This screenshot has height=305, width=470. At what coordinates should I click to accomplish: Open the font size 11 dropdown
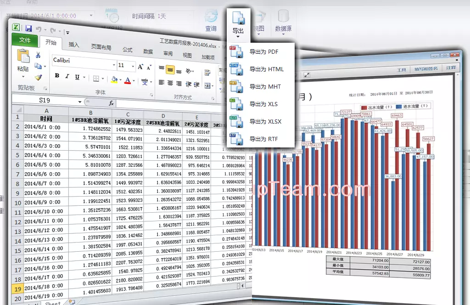pyautogui.click(x=133, y=66)
